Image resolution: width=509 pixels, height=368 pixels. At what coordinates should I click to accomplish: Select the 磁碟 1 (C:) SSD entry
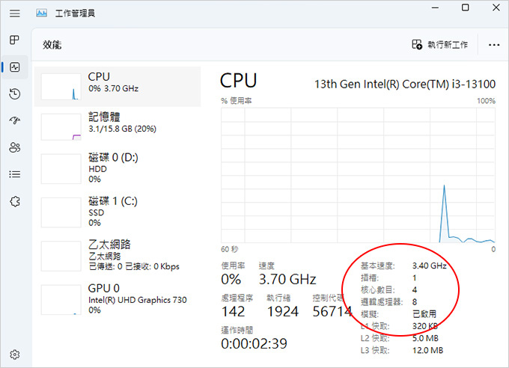[x=118, y=212]
